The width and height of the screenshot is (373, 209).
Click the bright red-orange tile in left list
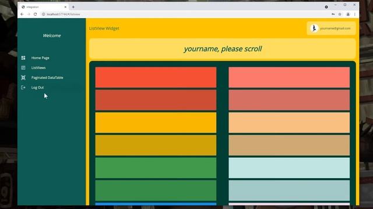(x=156, y=77)
